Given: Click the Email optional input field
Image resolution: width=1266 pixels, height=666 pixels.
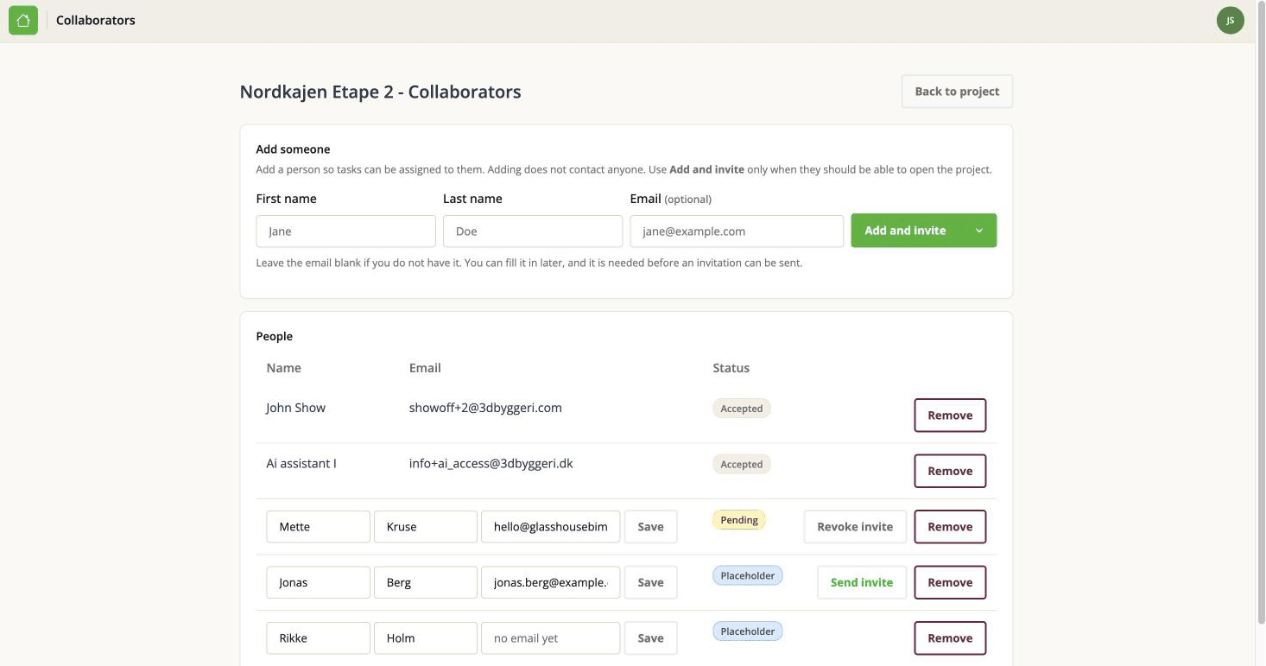Looking at the screenshot, I should coord(737,232).
